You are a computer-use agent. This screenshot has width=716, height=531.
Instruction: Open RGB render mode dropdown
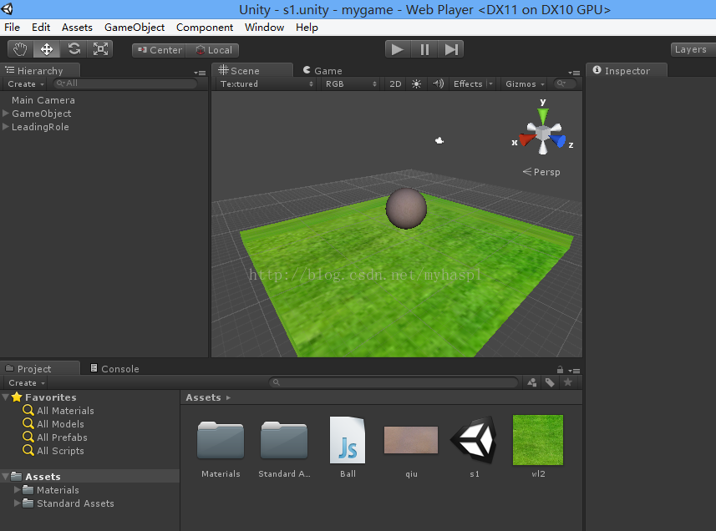(350, 84)
